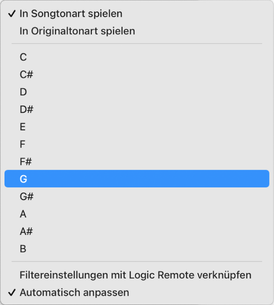
Task: Choose the key A
Action: click(x=23, y=214)
